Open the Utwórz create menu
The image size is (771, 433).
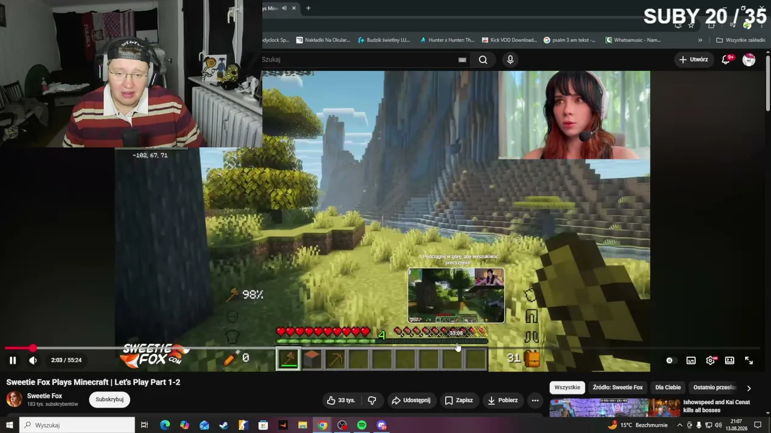pos(693,60)
